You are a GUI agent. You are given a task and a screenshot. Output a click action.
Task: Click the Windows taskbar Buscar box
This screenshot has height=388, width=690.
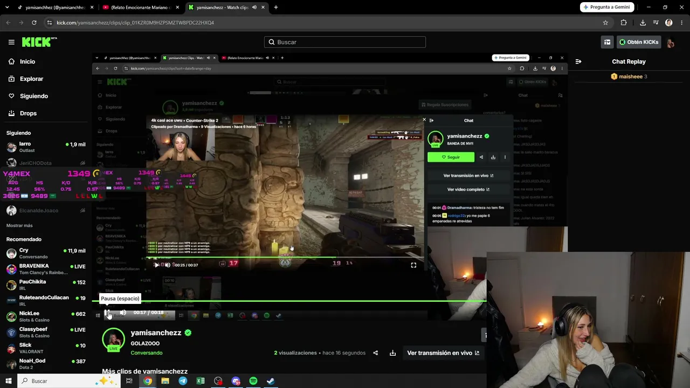pyautogui.click(x=70, y=381)
